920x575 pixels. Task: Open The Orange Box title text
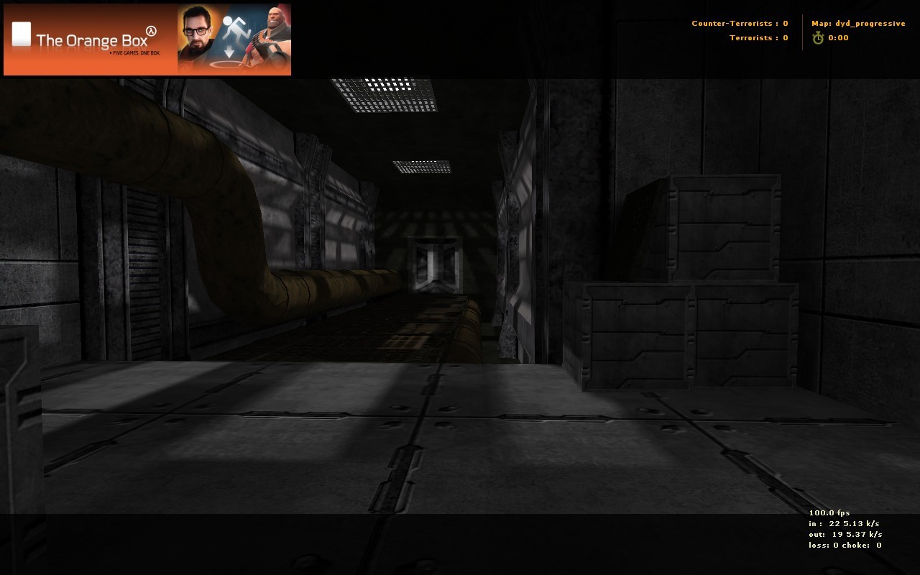91,40
